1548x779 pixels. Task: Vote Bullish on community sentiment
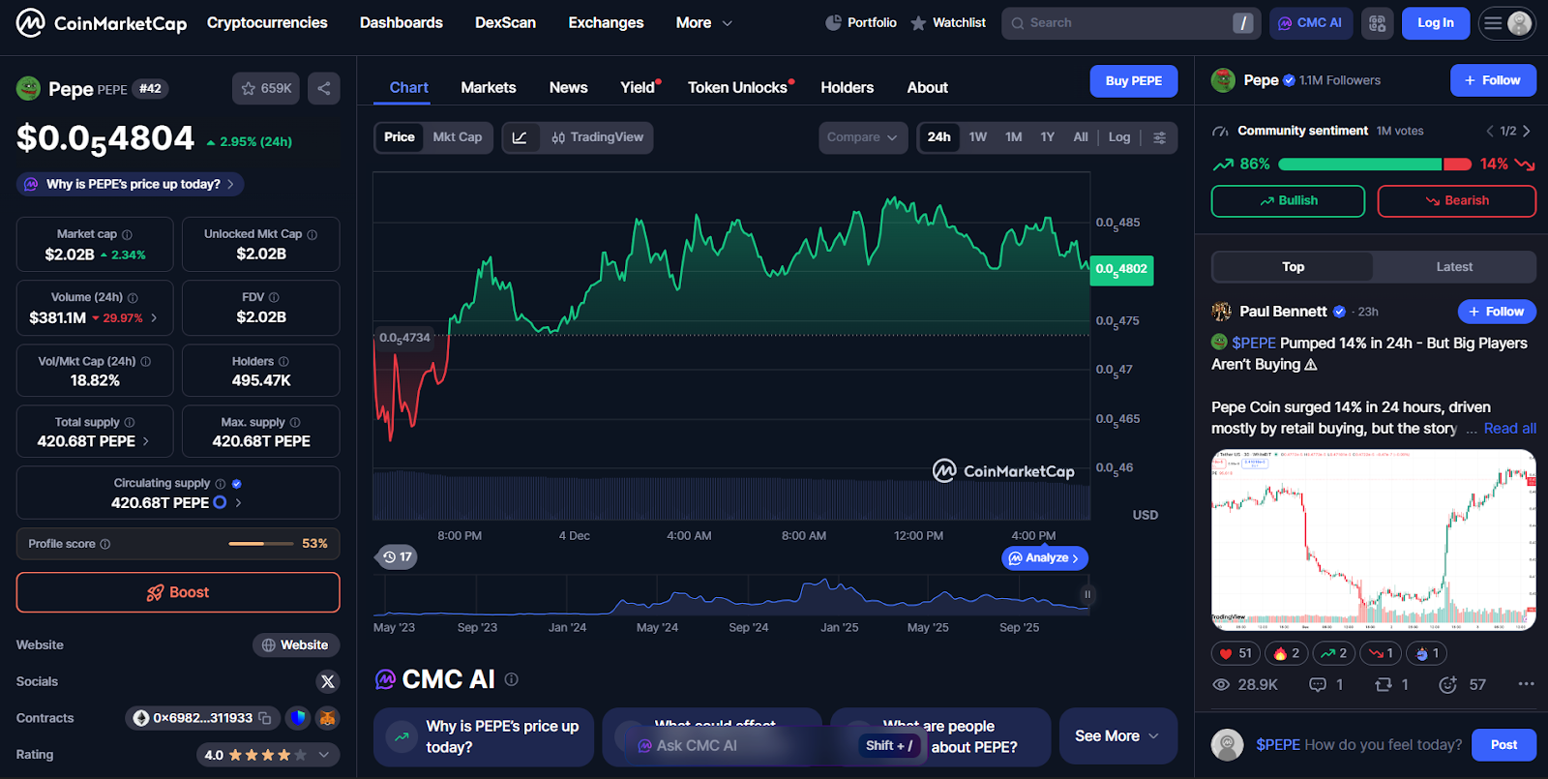1287,200
